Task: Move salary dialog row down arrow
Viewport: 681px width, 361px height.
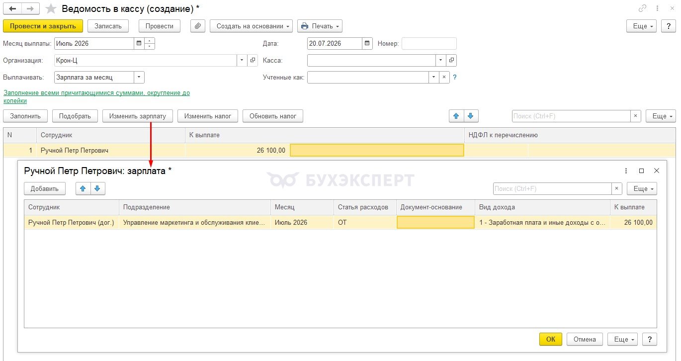Action: click(x=97, y=188)
